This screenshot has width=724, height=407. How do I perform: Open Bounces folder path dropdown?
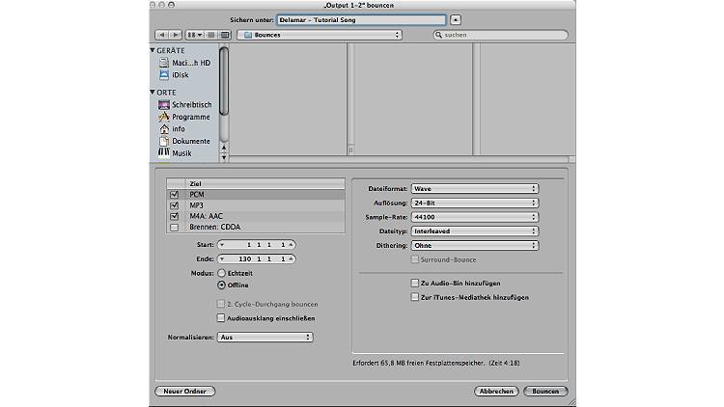tap(320, 35)
